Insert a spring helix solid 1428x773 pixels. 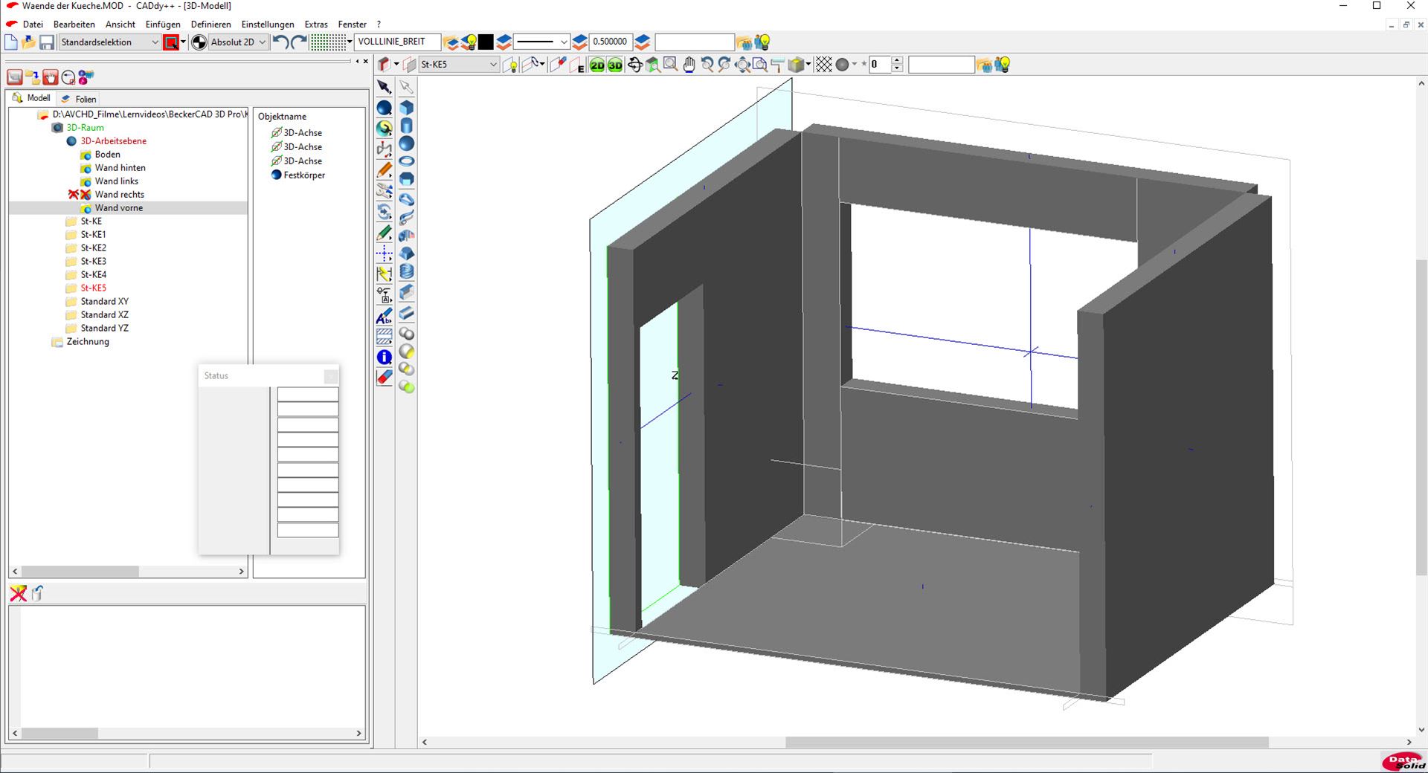(407, 271)
